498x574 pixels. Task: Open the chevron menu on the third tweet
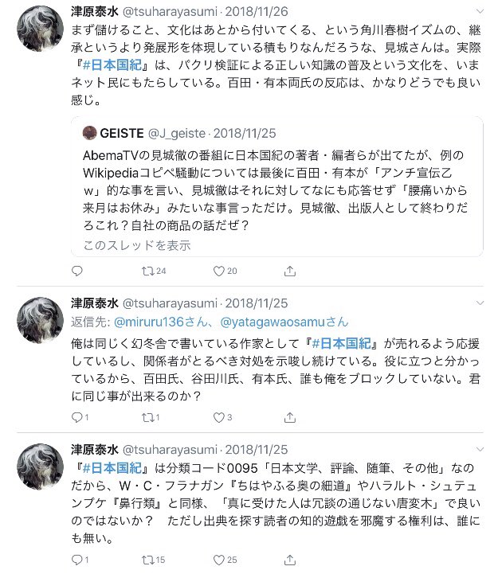click(x=480, y=449)
